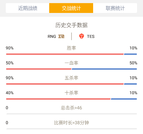Click the empty bar under 比赛时长>38分钟
The width and height of the screenshot is (143, 134).
[71, 129]
